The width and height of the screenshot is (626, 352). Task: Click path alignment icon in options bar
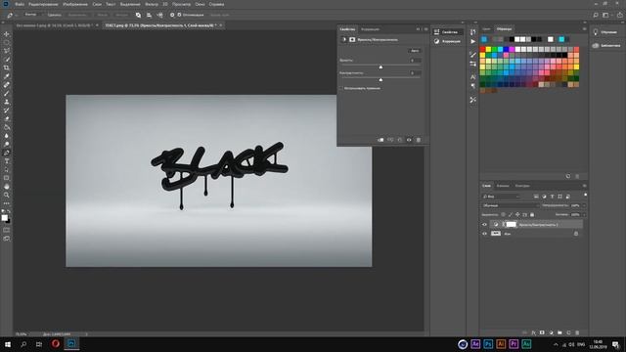(x=149, y=15)
